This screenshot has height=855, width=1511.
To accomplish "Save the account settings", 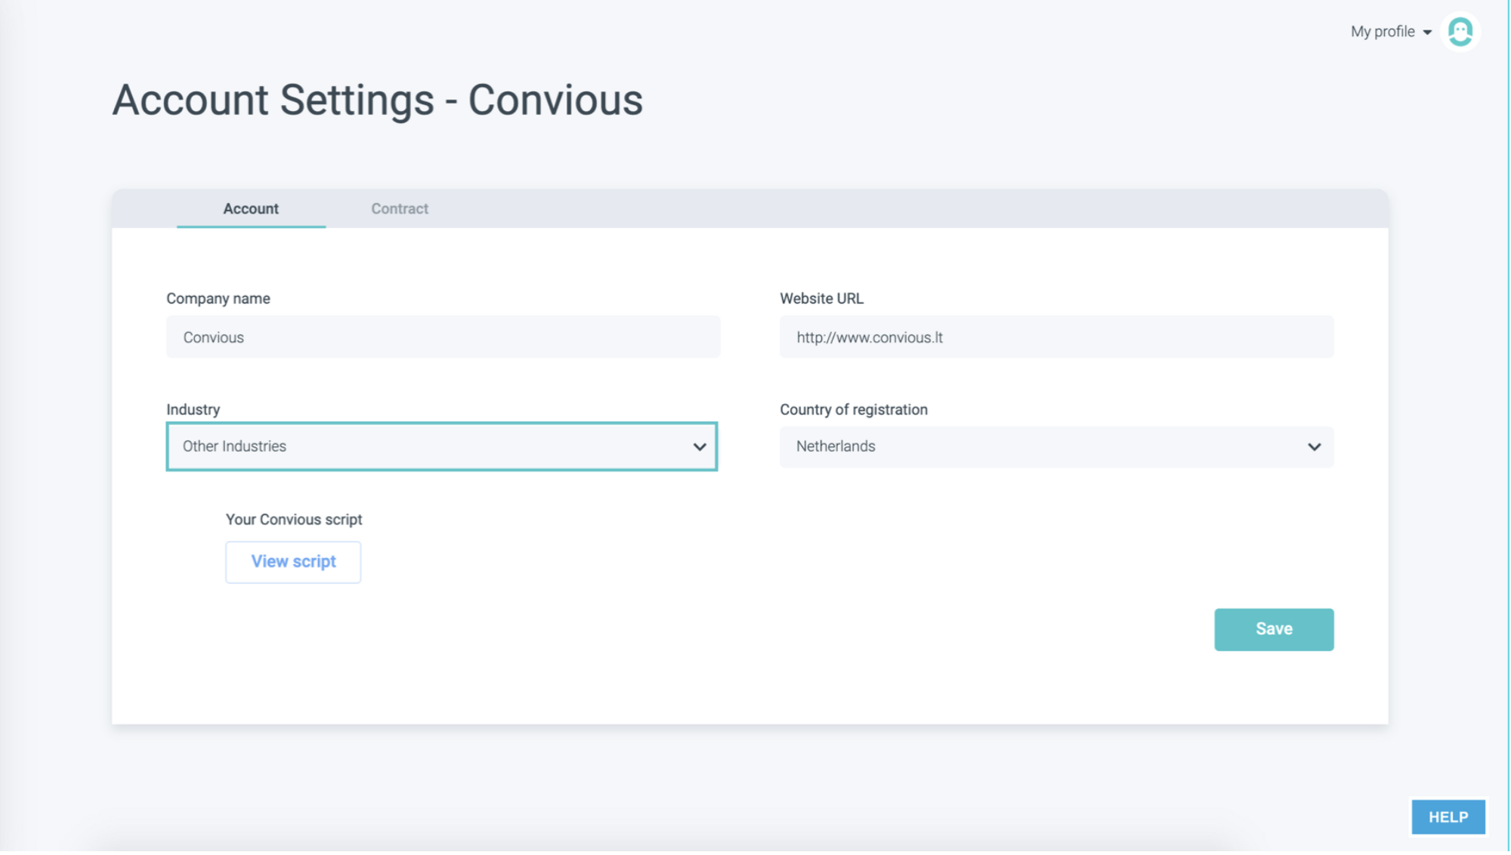I will tap(1274, 630).
